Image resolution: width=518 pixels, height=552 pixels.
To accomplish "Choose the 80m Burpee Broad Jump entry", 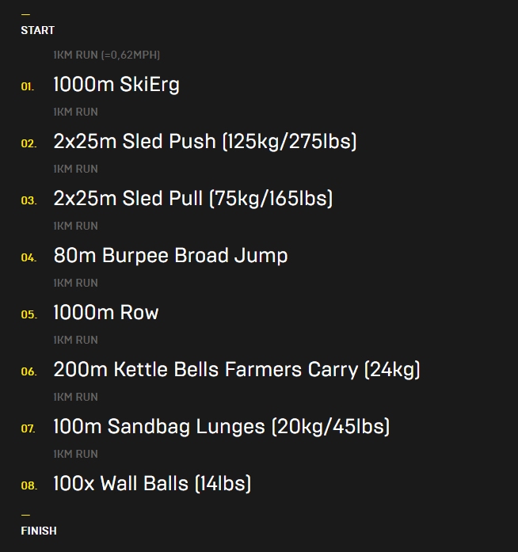I will tap(170, 256).
